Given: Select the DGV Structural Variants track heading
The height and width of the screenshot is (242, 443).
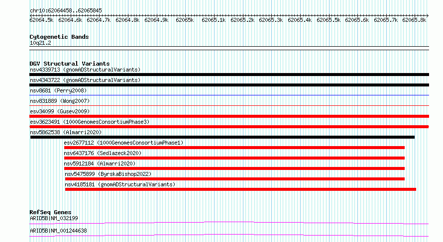Looking at the screenshot, I should pos(70,64).
